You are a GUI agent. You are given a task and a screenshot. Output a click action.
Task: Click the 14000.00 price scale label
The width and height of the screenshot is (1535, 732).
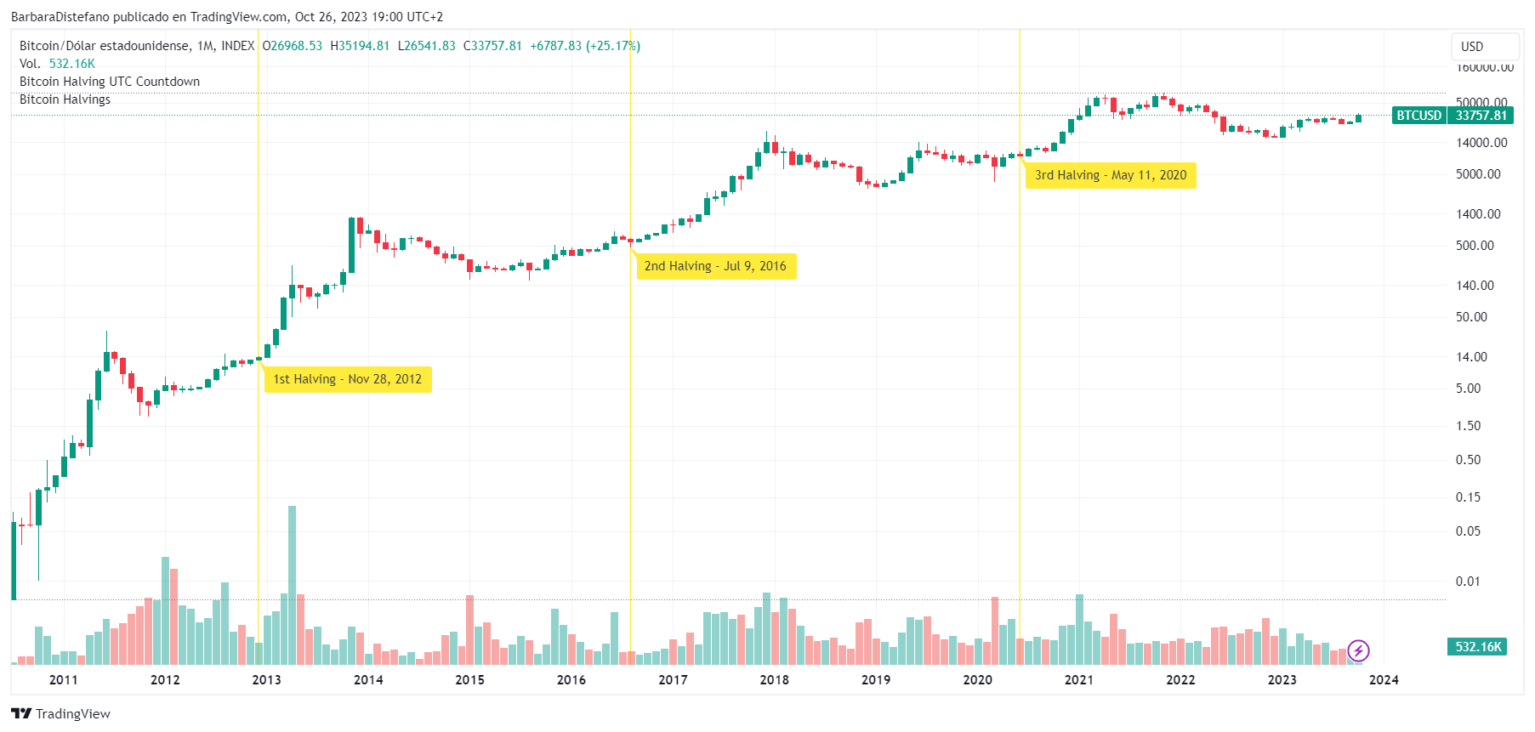[x=1481, y=143]
